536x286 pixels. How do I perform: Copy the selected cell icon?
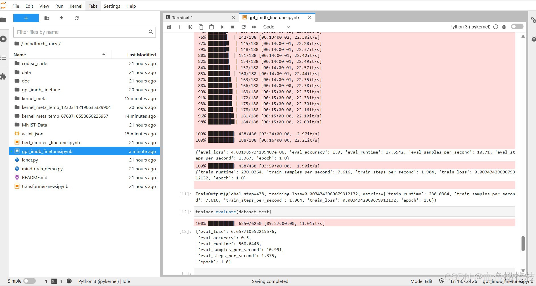tap(201, 27)
